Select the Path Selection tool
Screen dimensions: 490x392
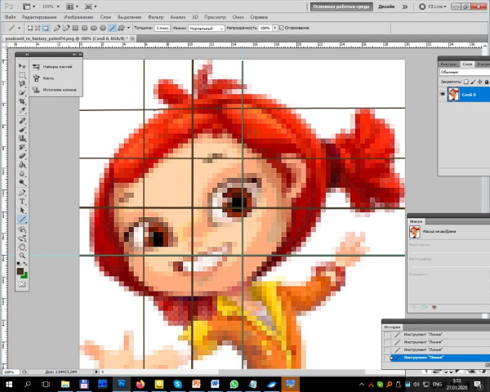[22, 211]
